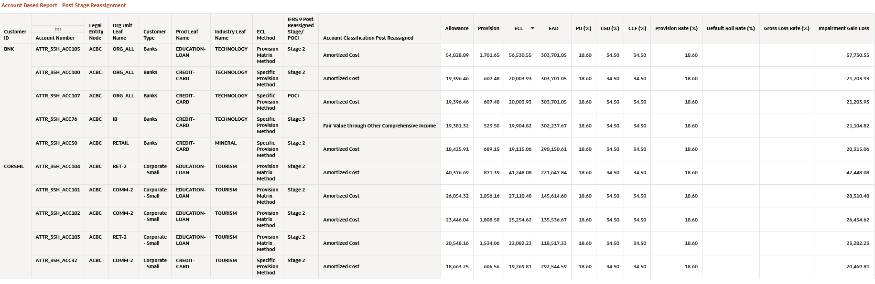Viewport: 875px width, 284px height.
Task: Click the ECL Method column header
Action: 266,35
